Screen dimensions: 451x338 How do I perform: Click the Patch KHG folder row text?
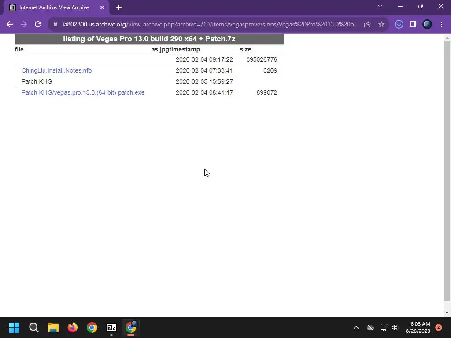click(37, 81)
